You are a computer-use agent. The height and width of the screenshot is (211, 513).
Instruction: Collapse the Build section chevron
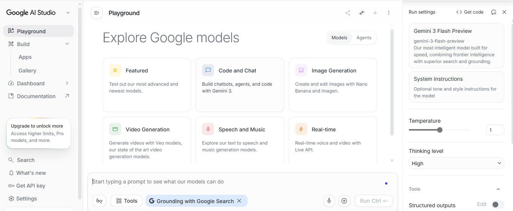click(67, 44)
